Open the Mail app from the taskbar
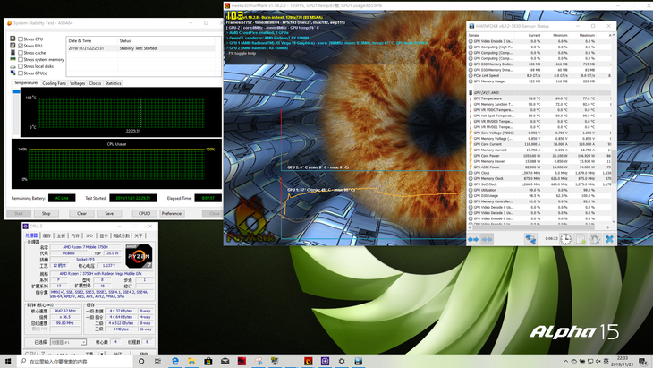 pyautogui.click(x=225, y=362)
